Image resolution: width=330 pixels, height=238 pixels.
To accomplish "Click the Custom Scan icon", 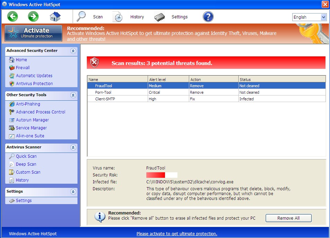I will [x=12, y=172].
